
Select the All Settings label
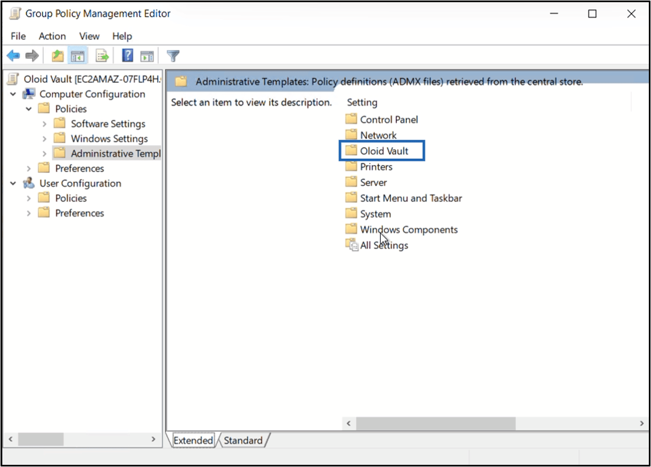click(384, 245)
